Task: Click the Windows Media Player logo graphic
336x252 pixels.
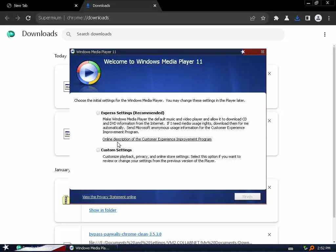Action: click(x=89, y=73)
